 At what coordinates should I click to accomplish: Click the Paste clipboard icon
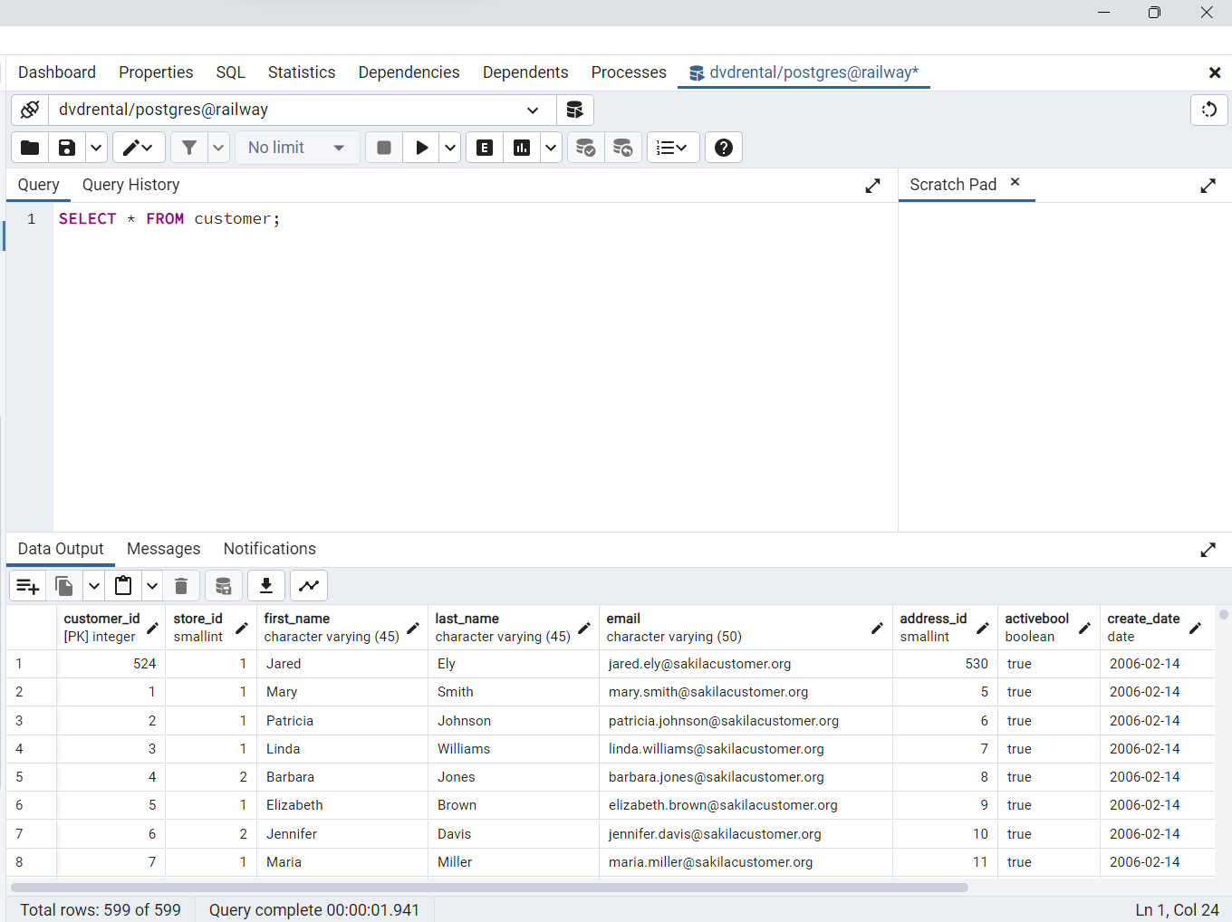point(123,586)
